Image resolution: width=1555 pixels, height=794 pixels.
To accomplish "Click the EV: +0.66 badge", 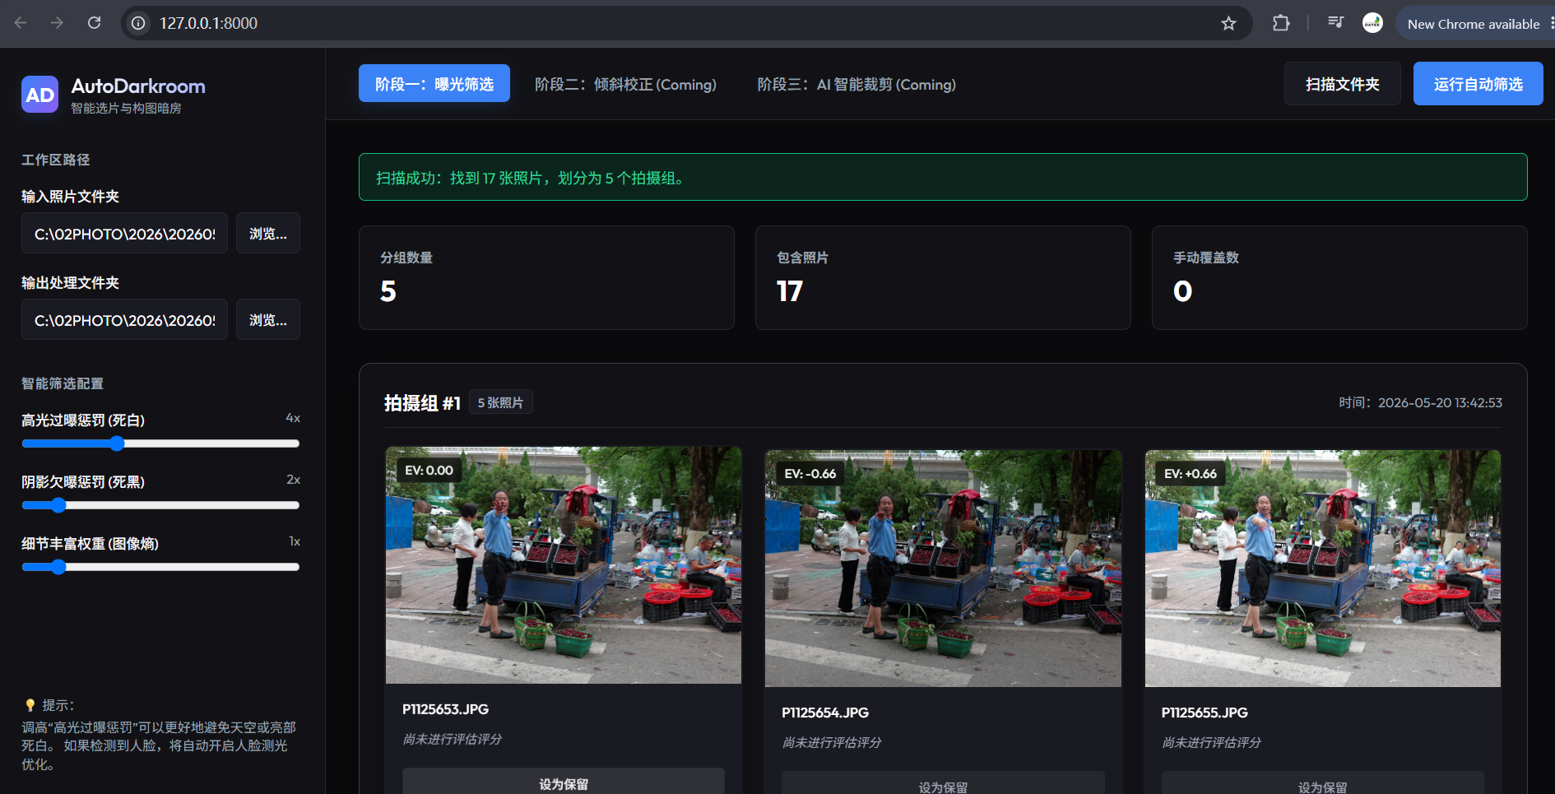I will point(1191,474).
